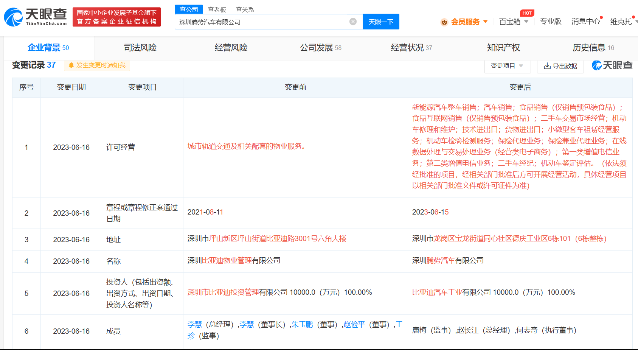This screenshot has height=350, width=638.
Task: Click the 2023-06-15 after-change date
Action: tap(430, 212)
